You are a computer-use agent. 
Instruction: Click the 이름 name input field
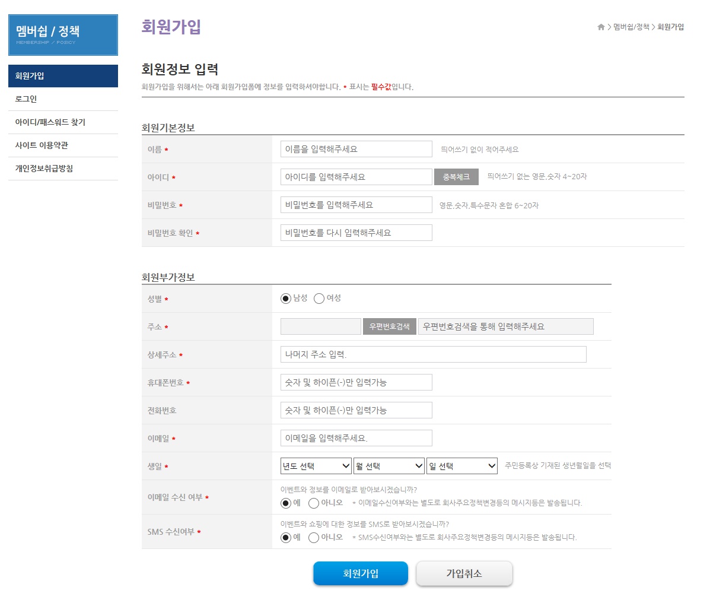pyautogui.click(x=356, y=150)
